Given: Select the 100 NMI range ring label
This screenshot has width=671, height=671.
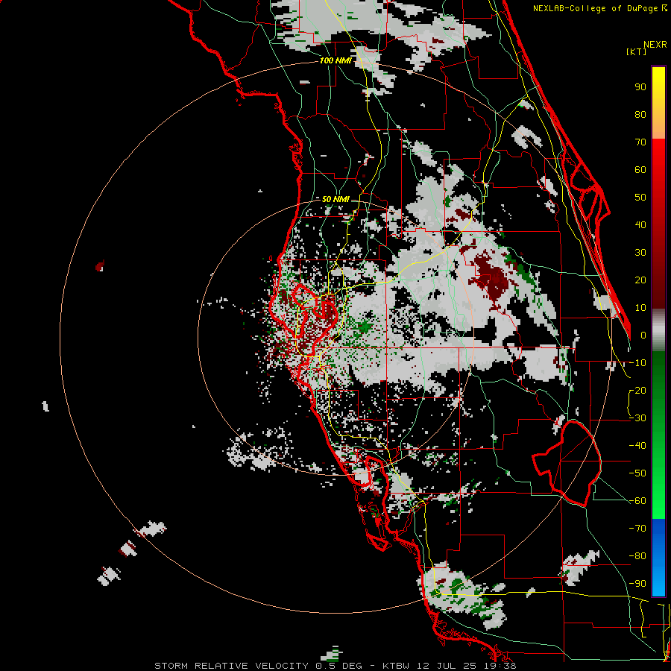Looking at the screenshot, I should (x=335, y=61).
